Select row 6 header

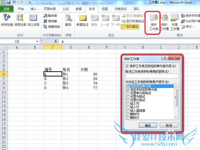point(4,74)
